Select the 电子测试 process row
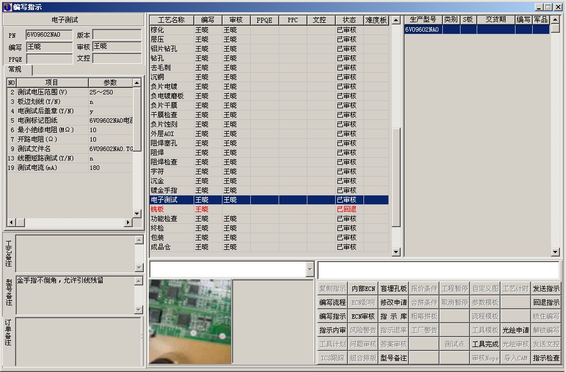This screenshot has width=566, height=372. coord(269,200)
